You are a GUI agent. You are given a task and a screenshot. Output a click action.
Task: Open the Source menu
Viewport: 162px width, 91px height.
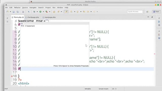click(x=25, y=8)
